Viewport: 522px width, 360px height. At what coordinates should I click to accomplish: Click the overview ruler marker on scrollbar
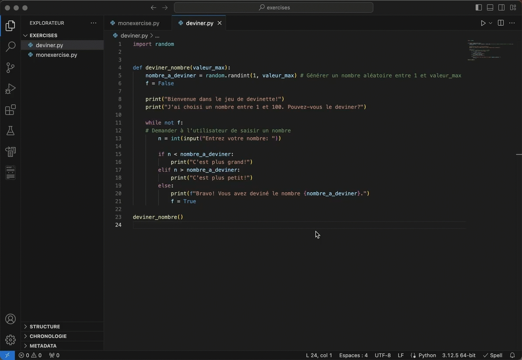(519, 154)
